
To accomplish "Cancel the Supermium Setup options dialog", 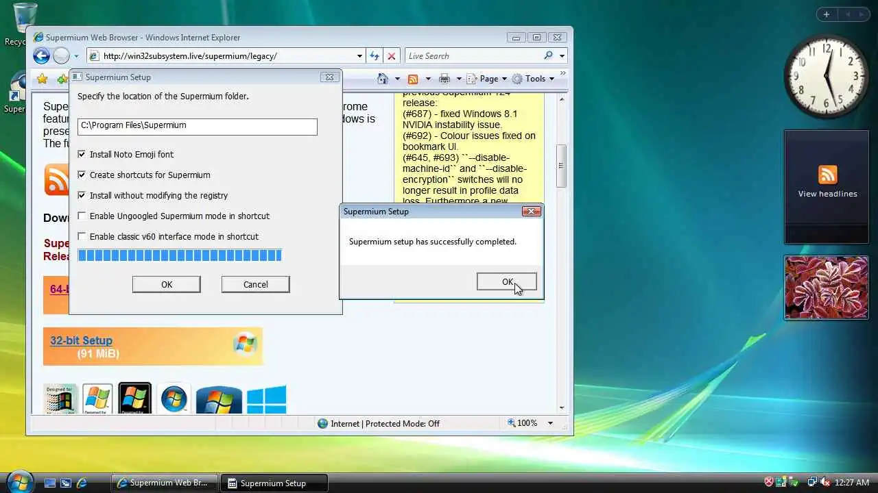I will [255, 284].
